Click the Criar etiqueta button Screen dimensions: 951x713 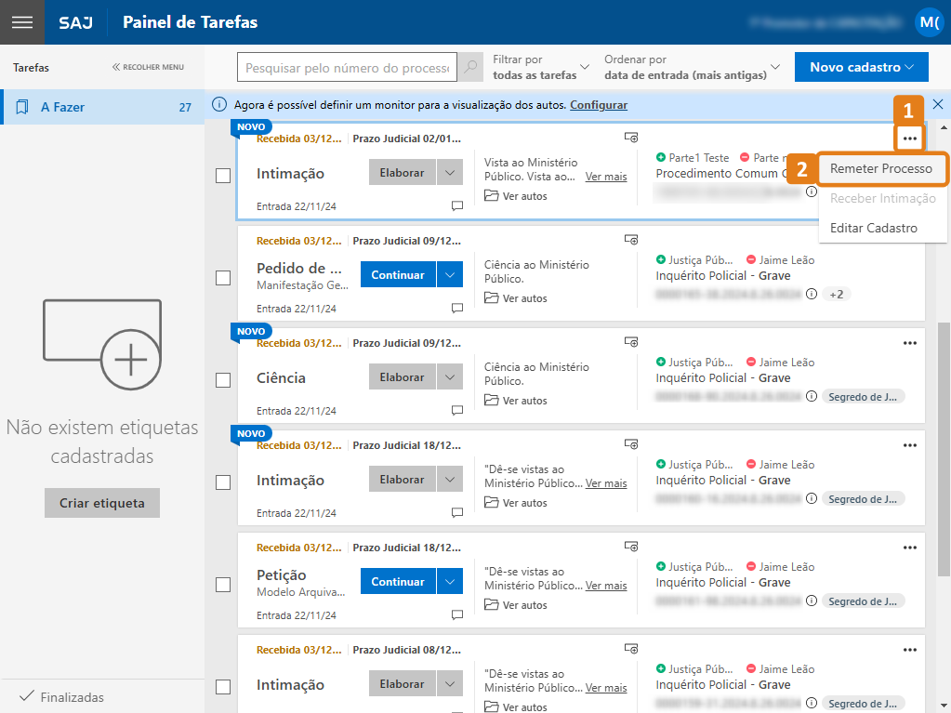pos(102,503)
